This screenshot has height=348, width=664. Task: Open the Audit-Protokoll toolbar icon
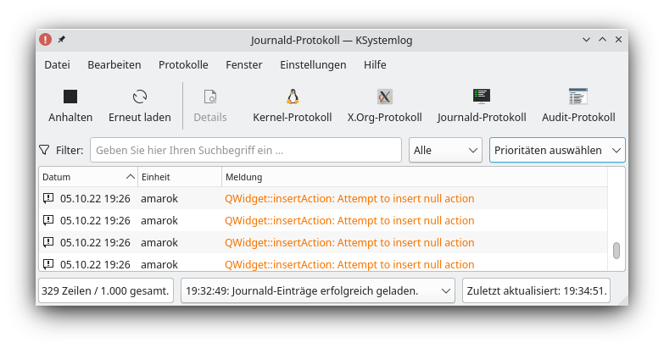[x=578, y=97]
